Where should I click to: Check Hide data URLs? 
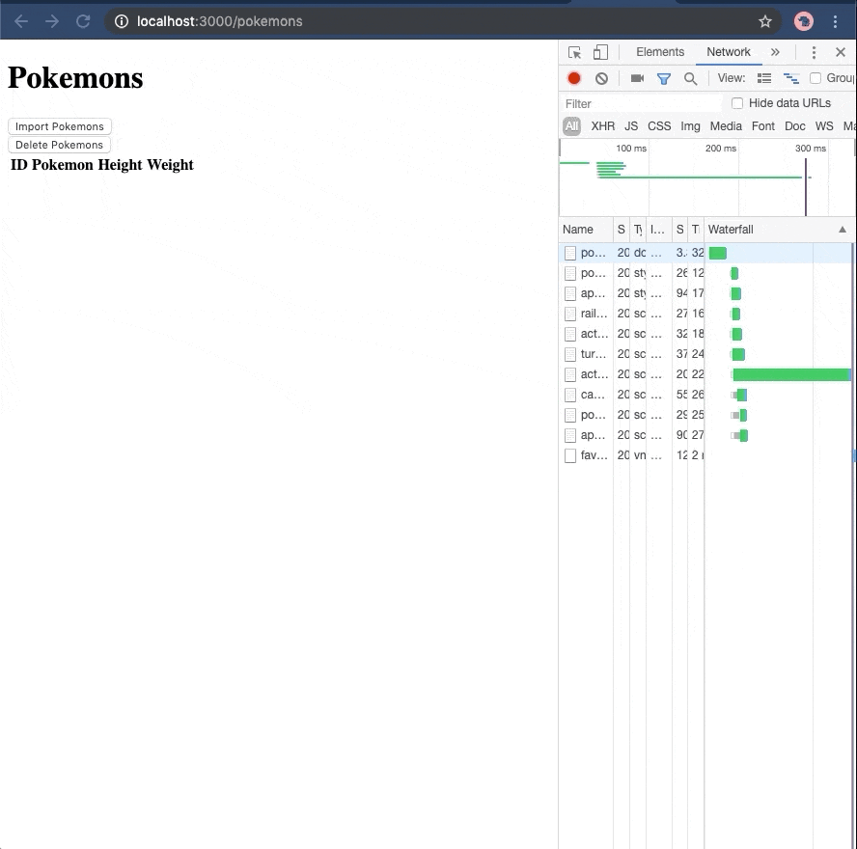pyautogui.click(x=736, y=103)
